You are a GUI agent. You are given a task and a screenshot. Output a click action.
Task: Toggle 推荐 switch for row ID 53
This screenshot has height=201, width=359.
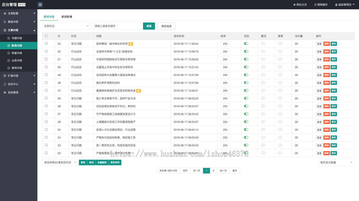coord(280,43)
